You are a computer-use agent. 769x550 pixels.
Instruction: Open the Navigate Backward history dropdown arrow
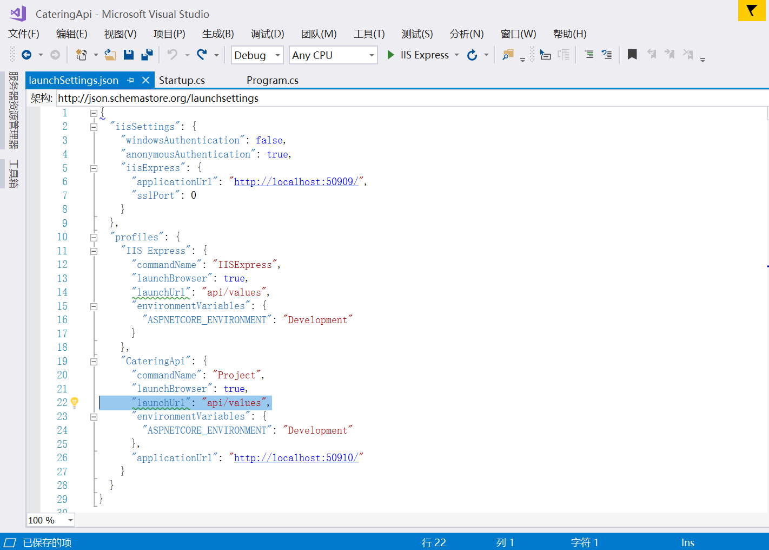click(x=41, y=55)
